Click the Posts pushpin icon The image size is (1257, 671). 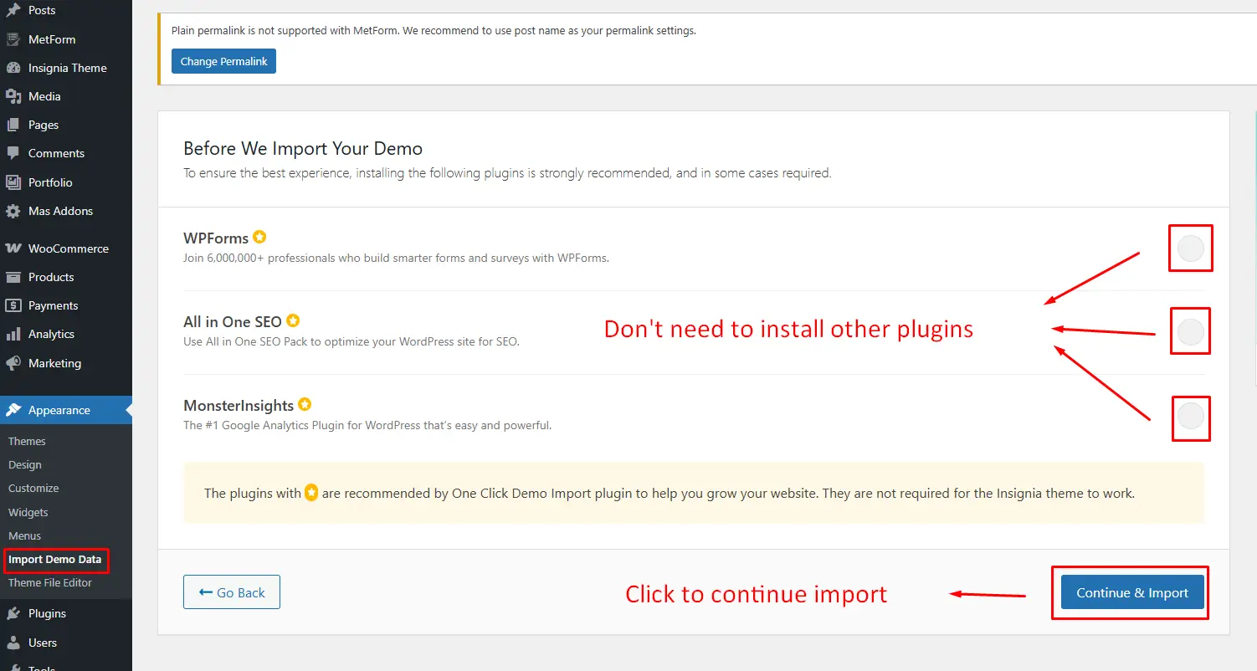[13, 10]
